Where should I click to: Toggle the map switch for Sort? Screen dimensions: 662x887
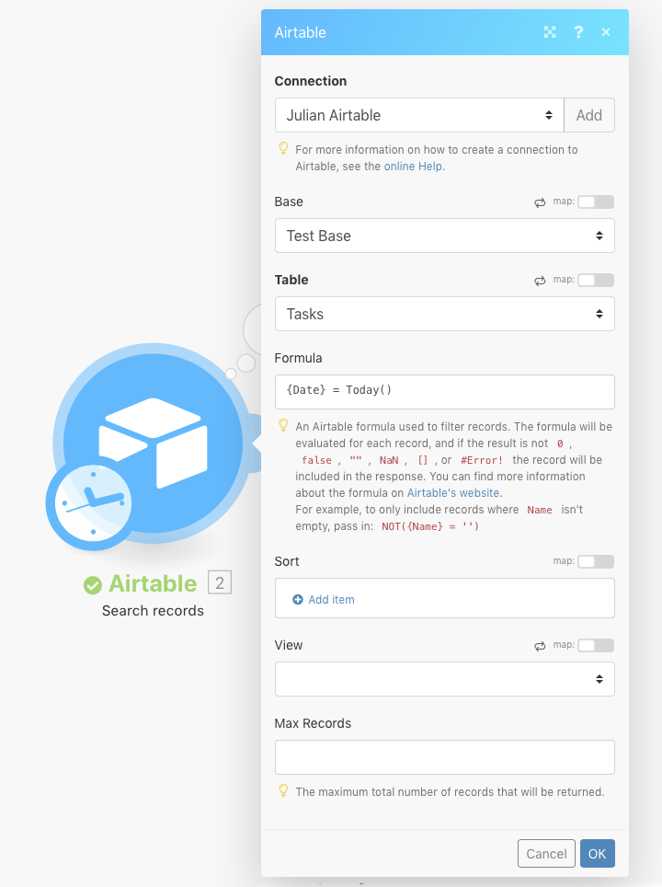596,561
